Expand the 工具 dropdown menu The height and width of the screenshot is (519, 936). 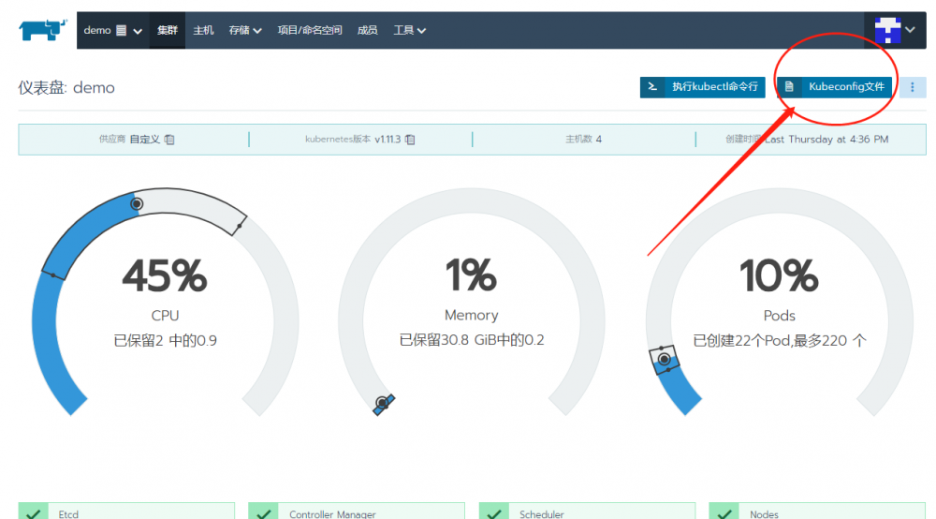[x=409, y=31]
